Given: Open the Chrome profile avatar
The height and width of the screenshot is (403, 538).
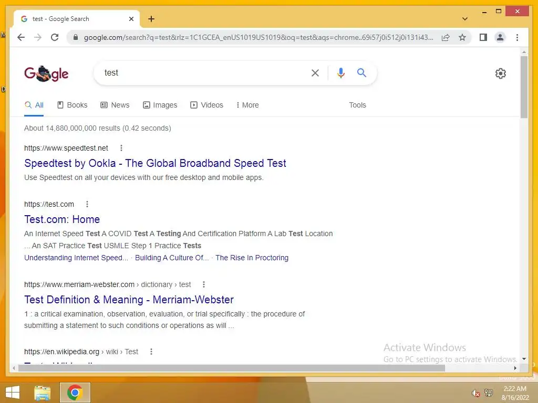Looking at the screenshot, I should click(x=500, y=37).
